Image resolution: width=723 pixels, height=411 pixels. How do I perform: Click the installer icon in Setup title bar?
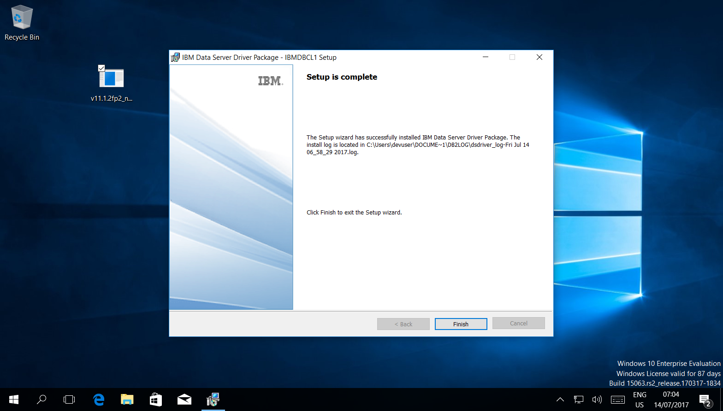click(175, 58)
